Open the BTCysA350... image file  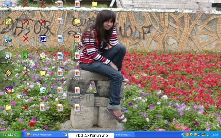[60, 108]
